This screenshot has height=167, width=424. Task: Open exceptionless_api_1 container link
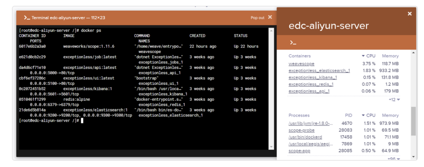click(309, 91)
